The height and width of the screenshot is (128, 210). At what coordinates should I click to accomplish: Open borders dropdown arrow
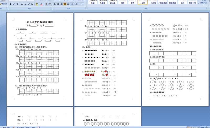(83, 4)
